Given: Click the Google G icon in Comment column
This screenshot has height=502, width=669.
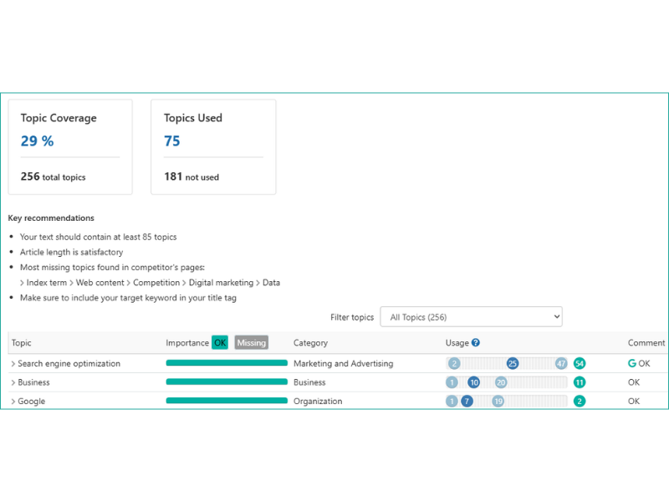Looking at the screenshot, I should coord(632,364).
